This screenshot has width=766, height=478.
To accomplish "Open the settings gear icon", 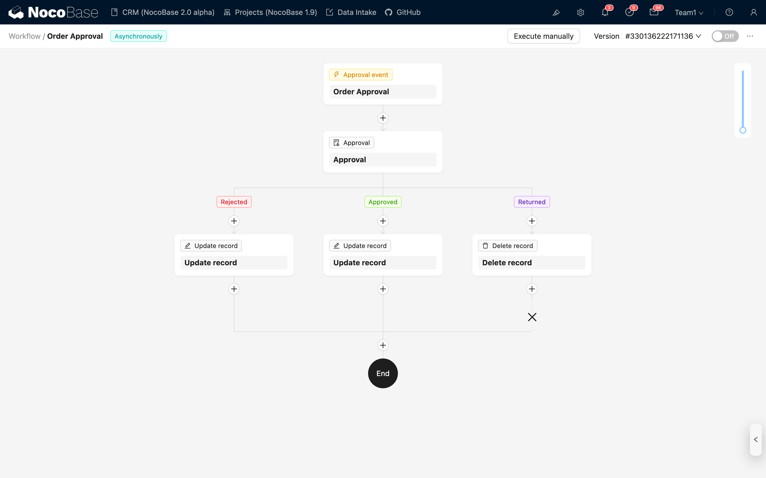I will (x=581, y=12).
